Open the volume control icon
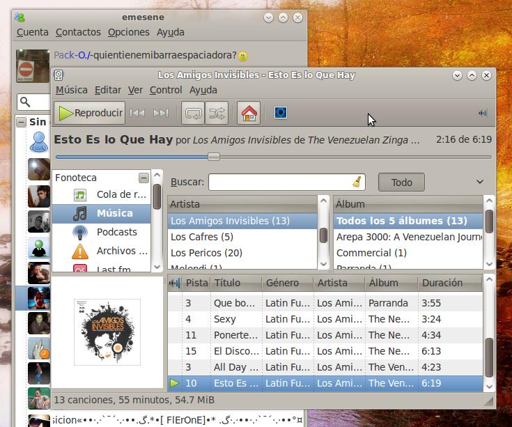Viewport: 512px width, 427px height. tap(483, 113)
